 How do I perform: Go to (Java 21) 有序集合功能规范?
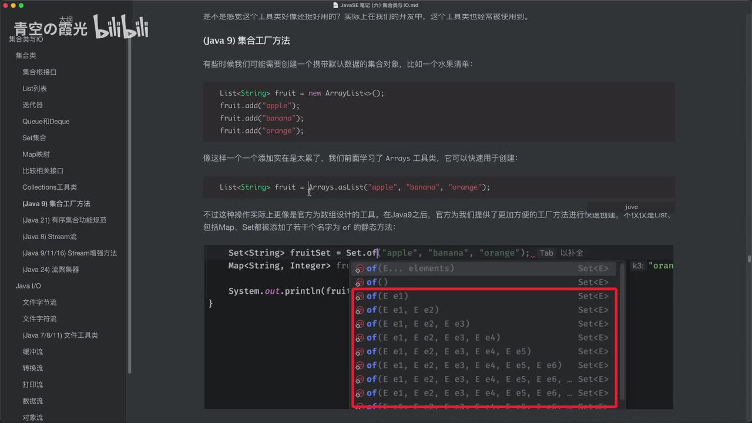(64, 220)
